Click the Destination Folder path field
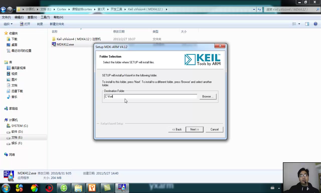This screenshot has width=321, height=193. pos(151,96)
